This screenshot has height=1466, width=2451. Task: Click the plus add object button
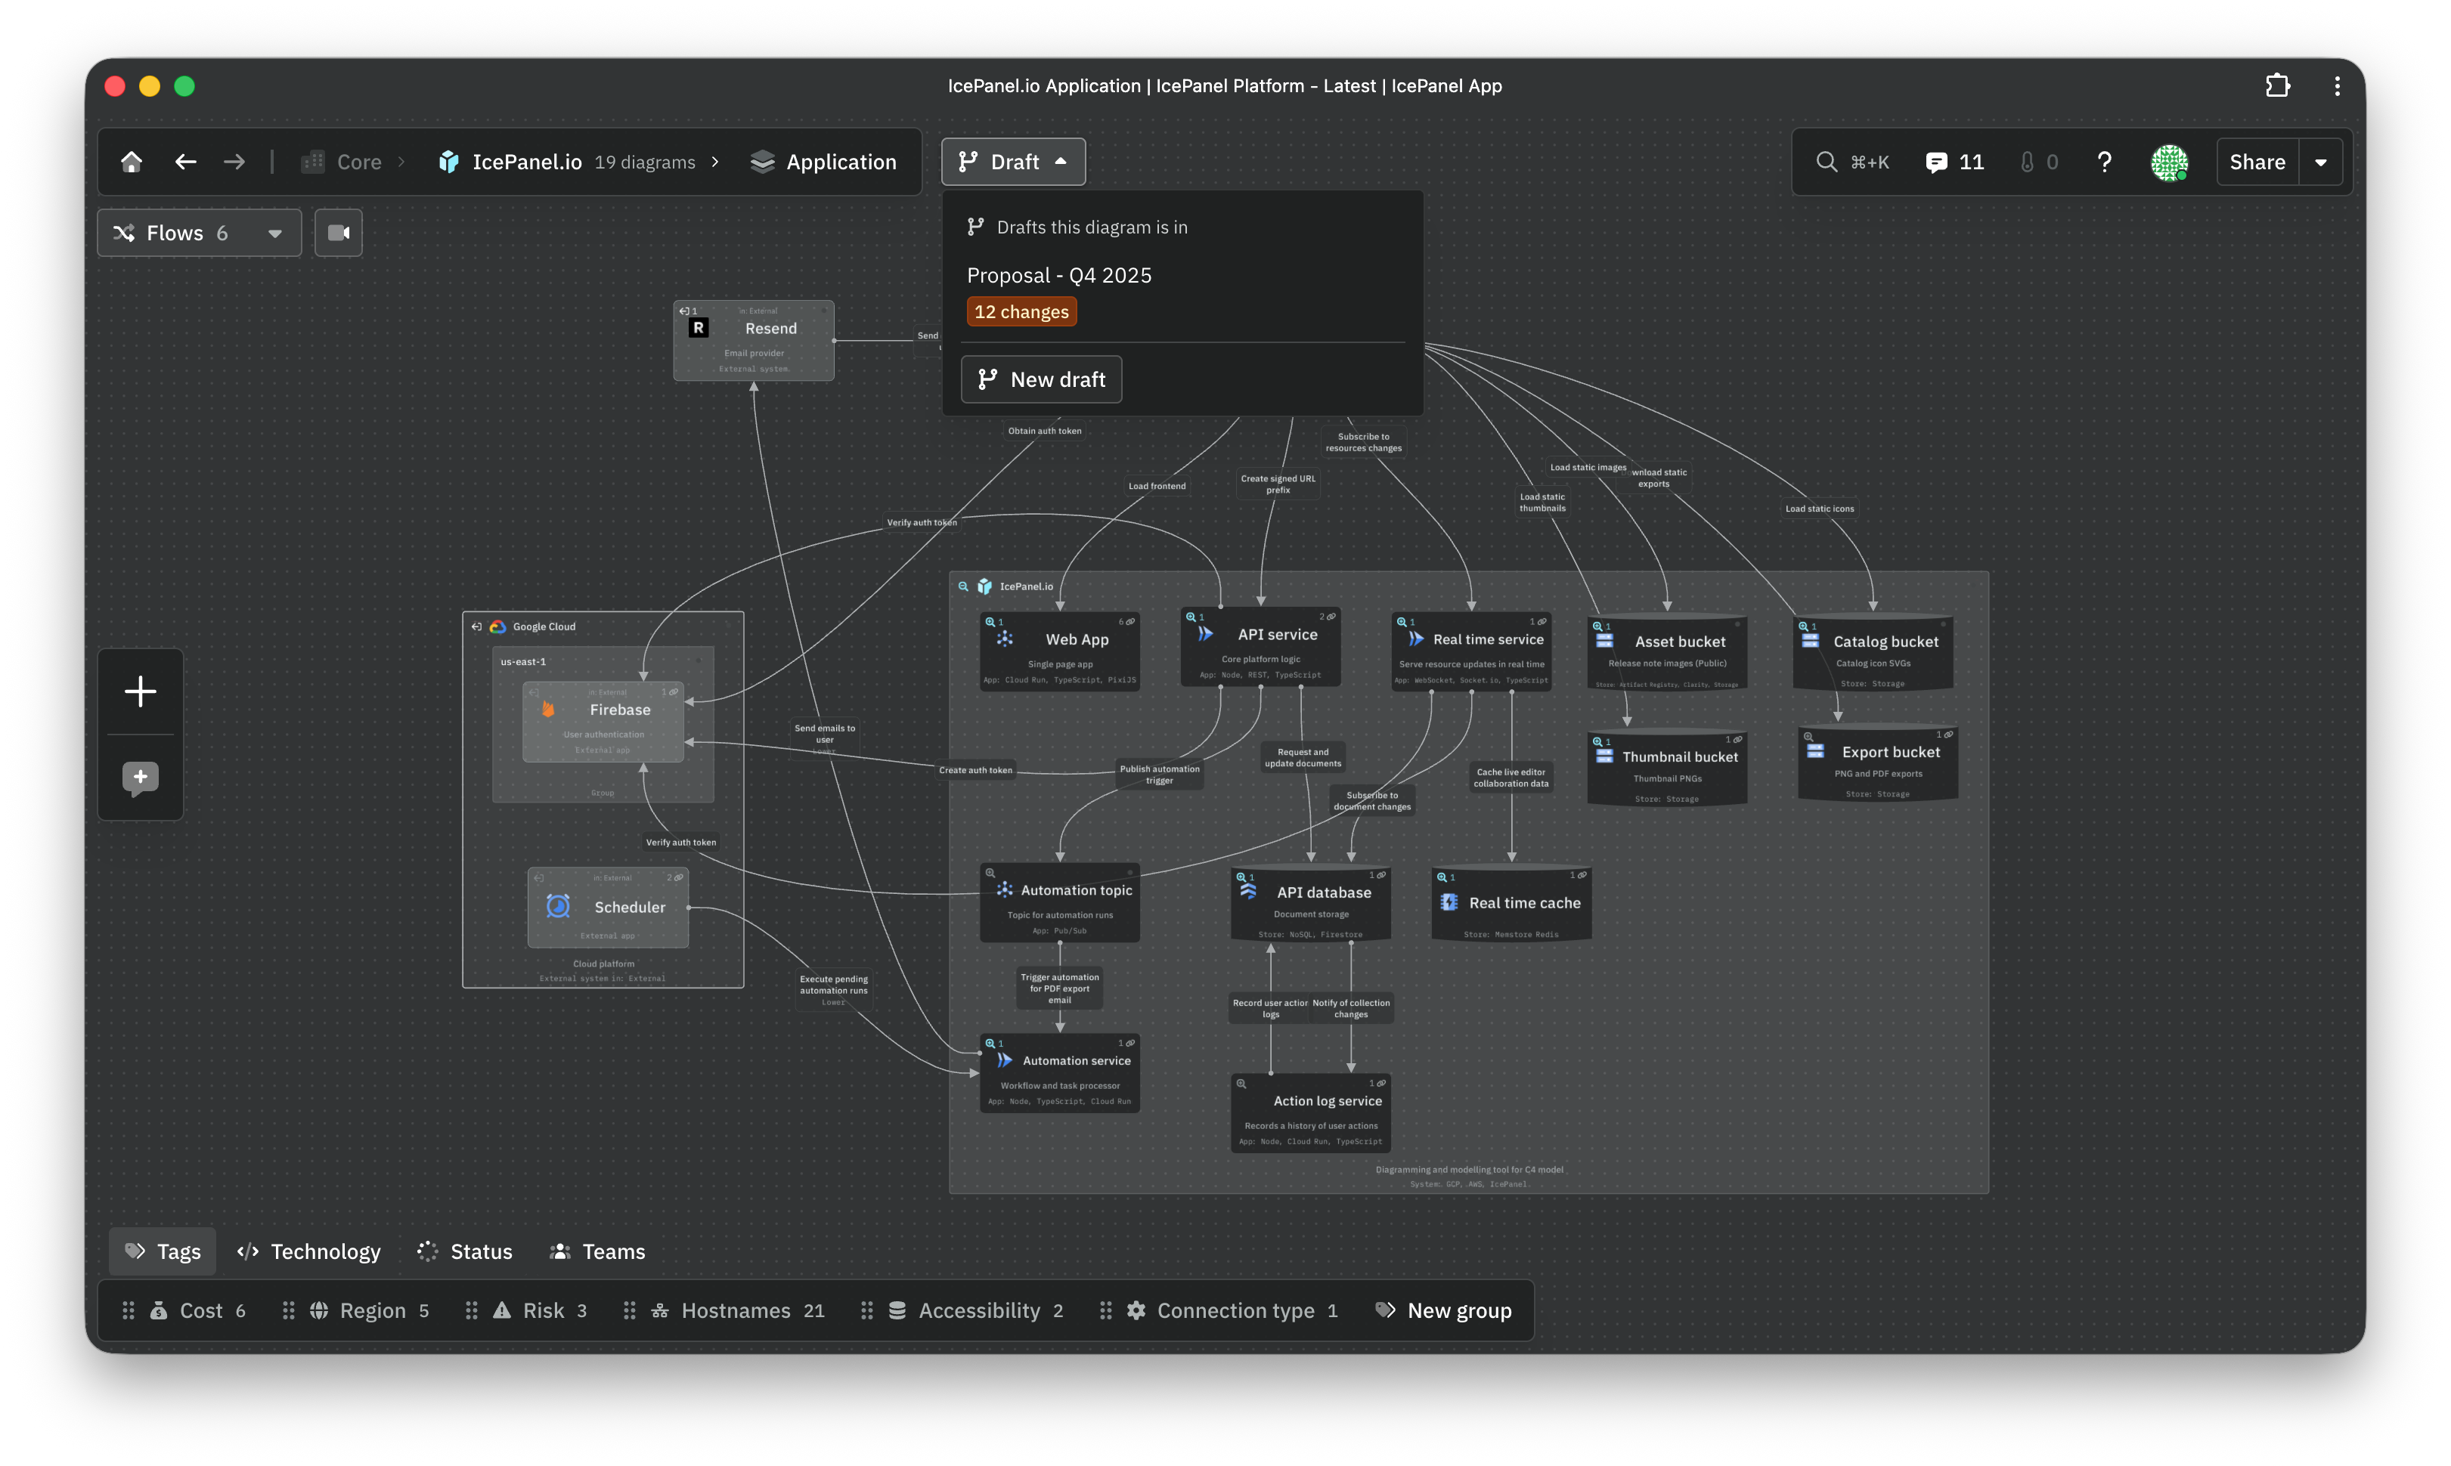click(x=141, y=691)
